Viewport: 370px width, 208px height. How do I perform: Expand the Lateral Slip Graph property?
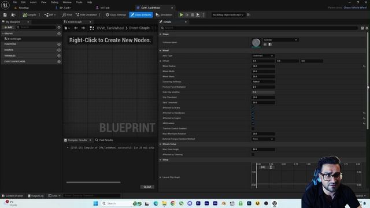point(161,177)
